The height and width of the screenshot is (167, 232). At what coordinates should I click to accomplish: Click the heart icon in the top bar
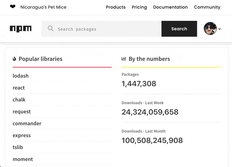click(x=12, y=7)
